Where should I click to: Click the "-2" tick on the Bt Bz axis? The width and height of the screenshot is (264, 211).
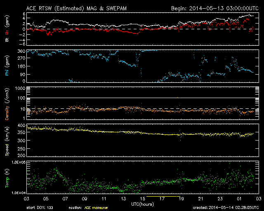pyautogui.click(x=22, y=35)
